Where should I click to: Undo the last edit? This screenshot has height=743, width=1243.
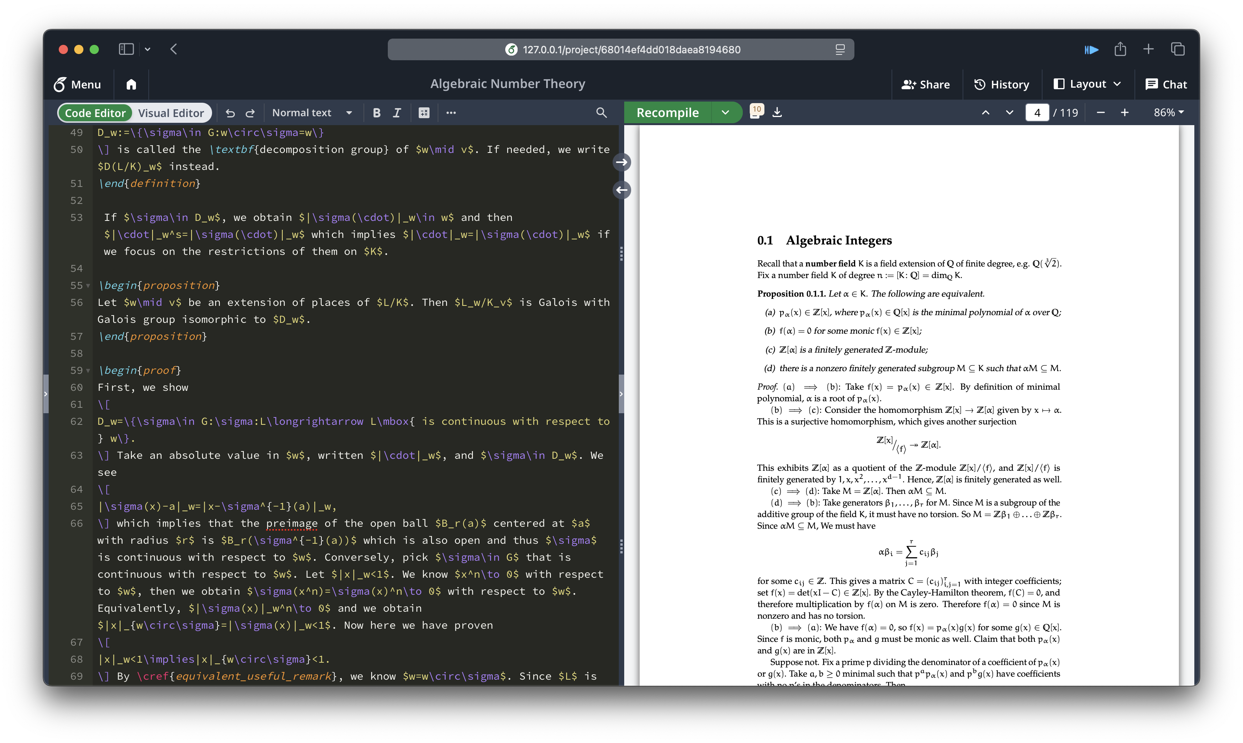coord(230,113)
